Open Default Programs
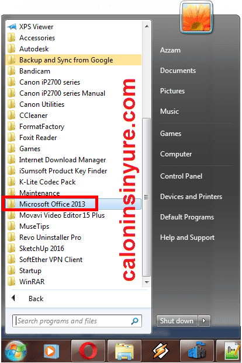The height and width of the screenshot is (363, 242). (187, 217)
